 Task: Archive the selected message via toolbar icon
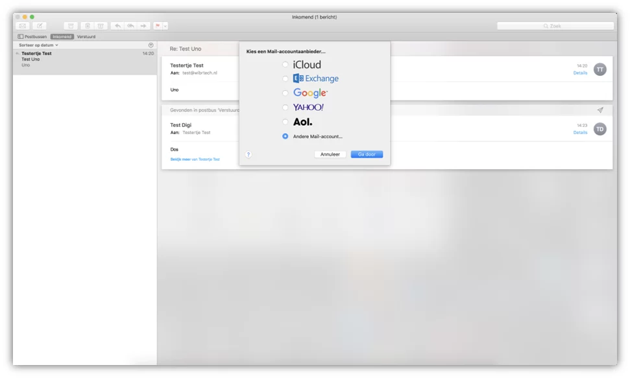pos(71,26)
